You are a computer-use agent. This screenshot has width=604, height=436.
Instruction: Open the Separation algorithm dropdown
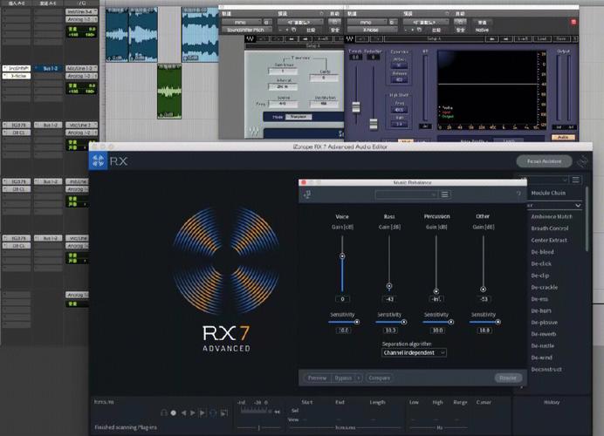(414, 352)
